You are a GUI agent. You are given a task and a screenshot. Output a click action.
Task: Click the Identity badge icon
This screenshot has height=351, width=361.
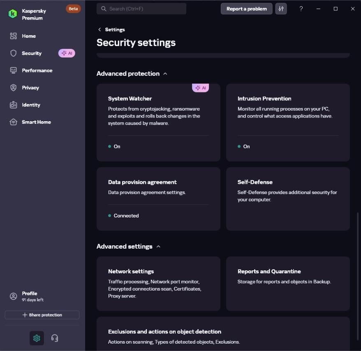[x=13, y=105]
